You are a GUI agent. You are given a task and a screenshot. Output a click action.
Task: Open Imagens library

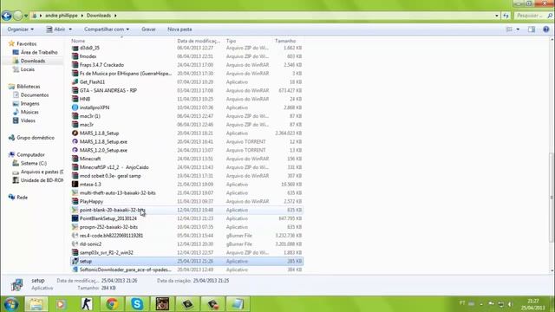[x=29, y=103]
